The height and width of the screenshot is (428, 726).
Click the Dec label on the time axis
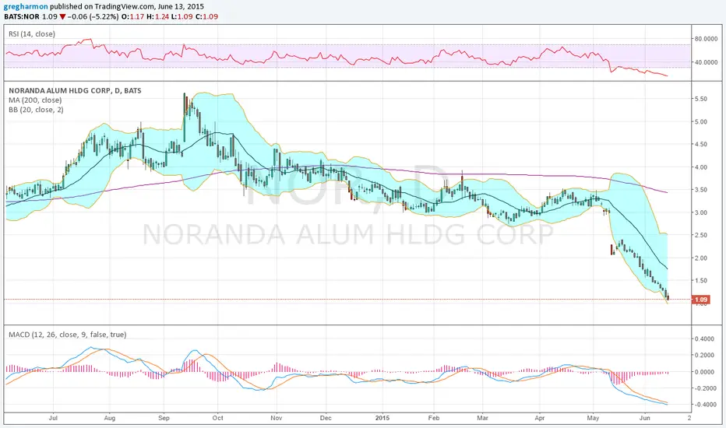[326, 418]
